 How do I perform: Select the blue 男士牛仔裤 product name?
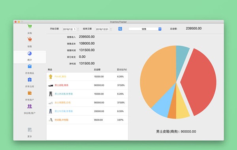click(x=64, y=111)
